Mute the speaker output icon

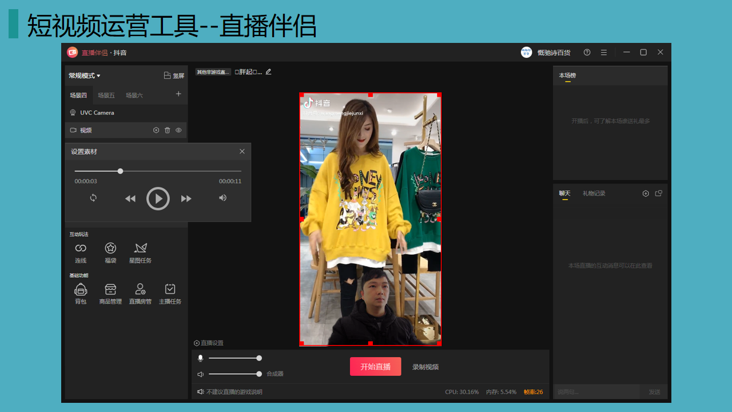[x=200, y=374]
